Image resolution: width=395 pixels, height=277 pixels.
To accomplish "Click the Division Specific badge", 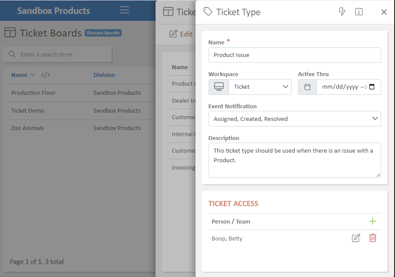I will coord(103,33).
